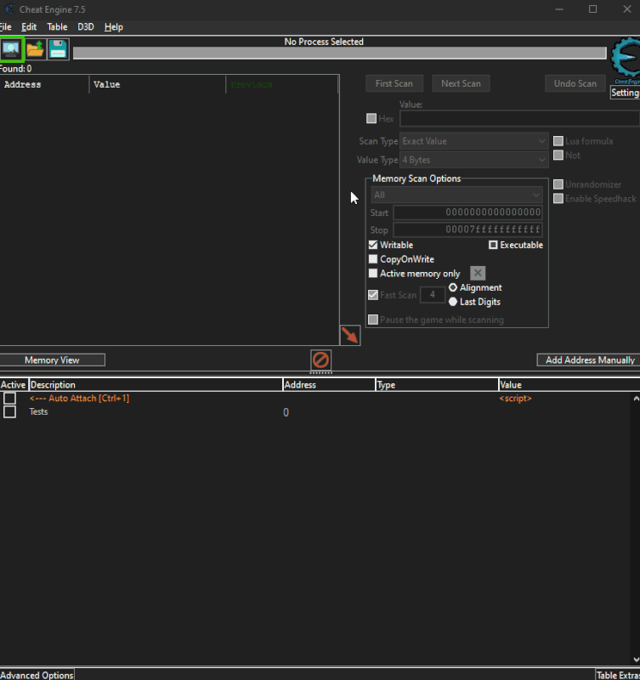This screenshot has width=640, height=680.
Task: Click the Cheat Engine title bar icon
Action: point(10,9)
